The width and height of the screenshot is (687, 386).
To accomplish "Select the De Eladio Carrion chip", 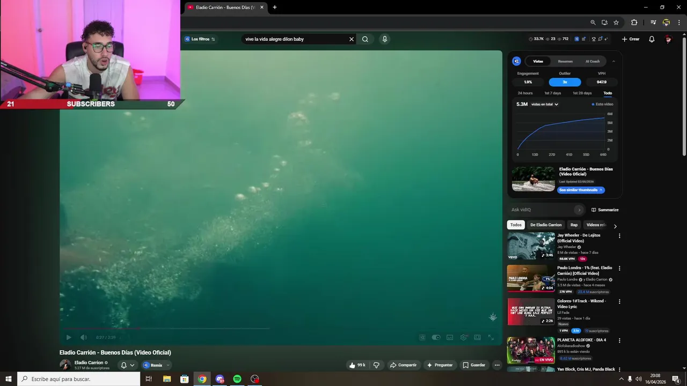I will point(546,225).
